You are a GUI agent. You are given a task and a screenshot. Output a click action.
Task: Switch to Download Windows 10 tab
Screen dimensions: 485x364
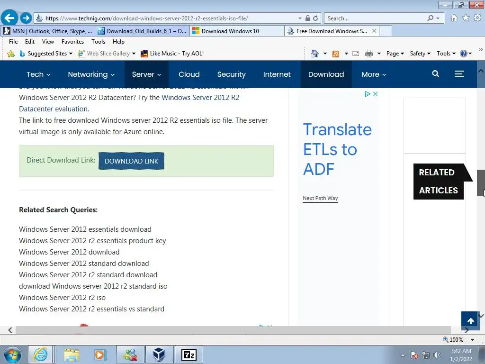click(x=237, y=31)
